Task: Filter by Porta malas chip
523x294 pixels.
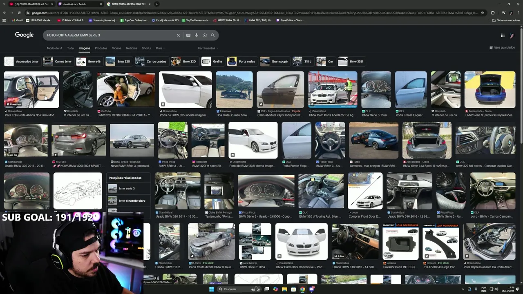Action: tap(242, 62)
